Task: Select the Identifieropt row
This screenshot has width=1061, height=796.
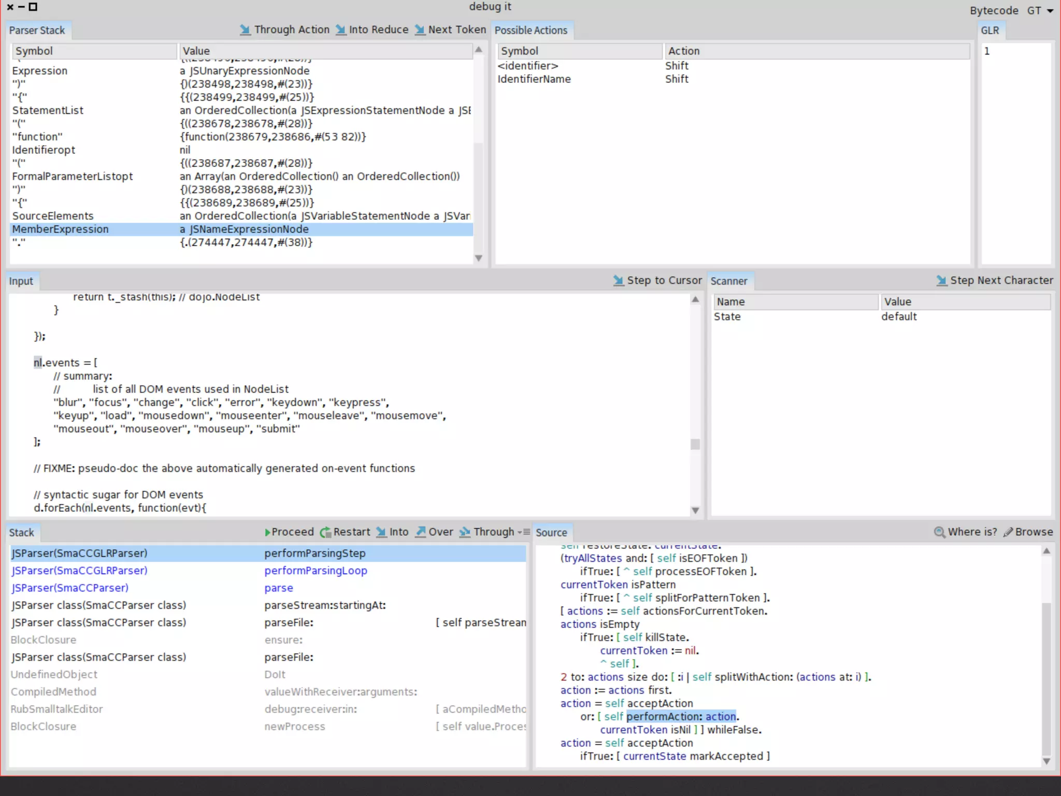Action: [x=241, y=150]
